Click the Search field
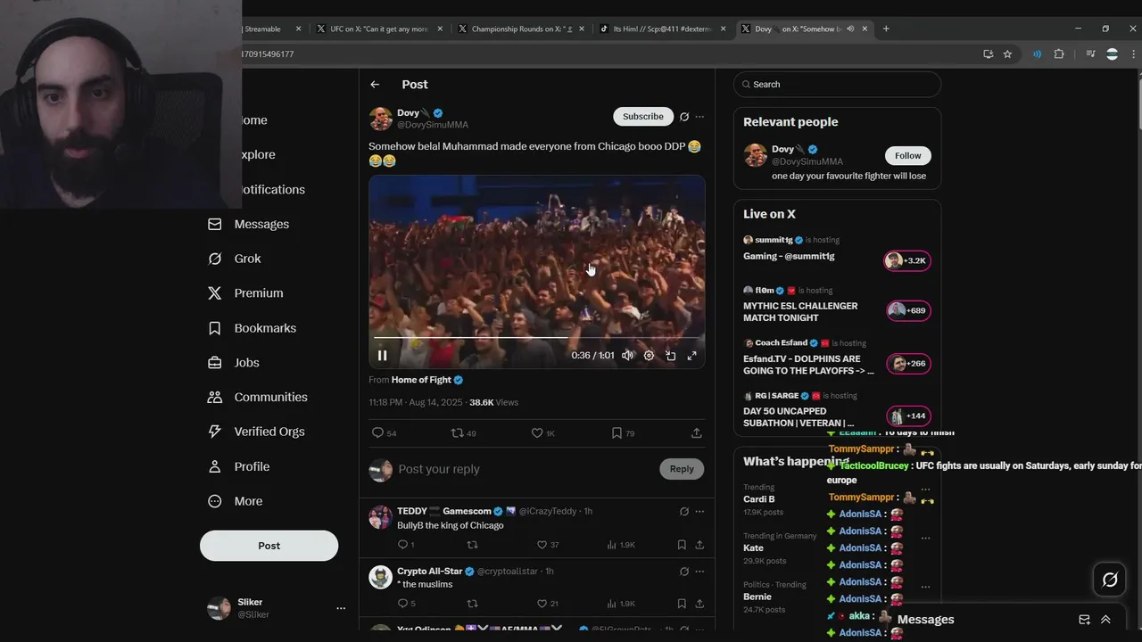Image resolution: width=1142 pixels, height=642 pixels. 837,85
